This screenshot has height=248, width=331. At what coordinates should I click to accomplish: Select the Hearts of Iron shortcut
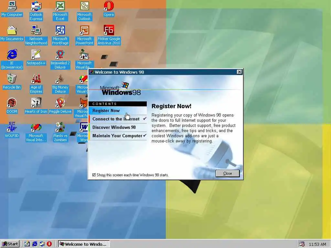coord(36,106)
